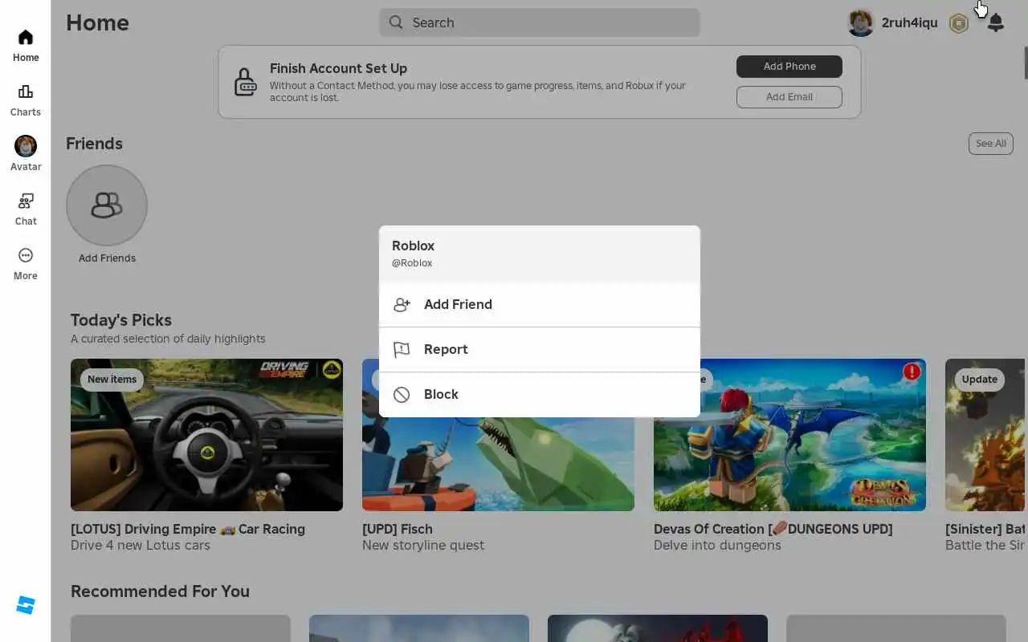Click 'Delve into dungeons' text
Screen dimensions: 1028x642
coord(717,546)
